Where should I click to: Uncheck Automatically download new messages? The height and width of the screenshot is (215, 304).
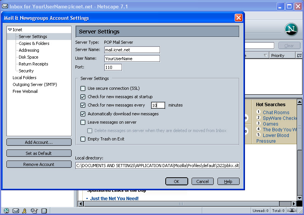point(83,114)
